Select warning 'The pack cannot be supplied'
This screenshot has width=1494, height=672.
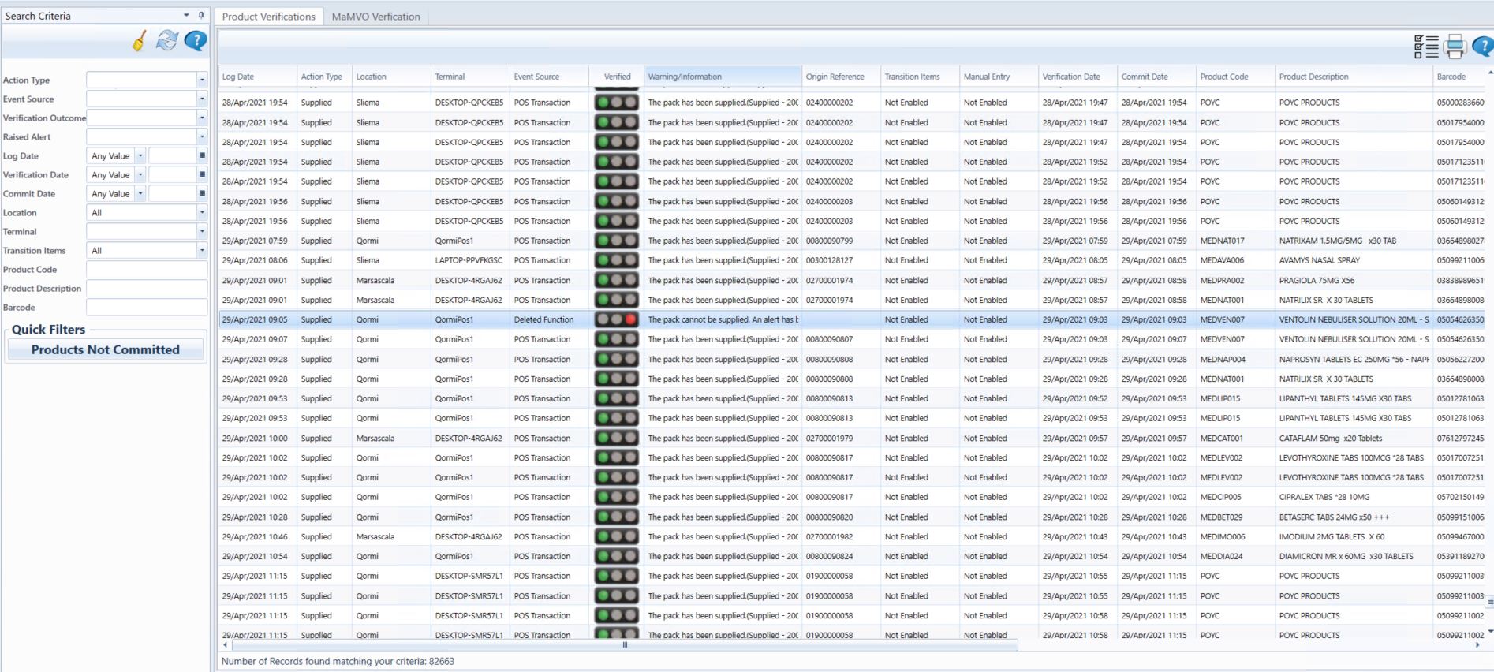tap(723, 319)
